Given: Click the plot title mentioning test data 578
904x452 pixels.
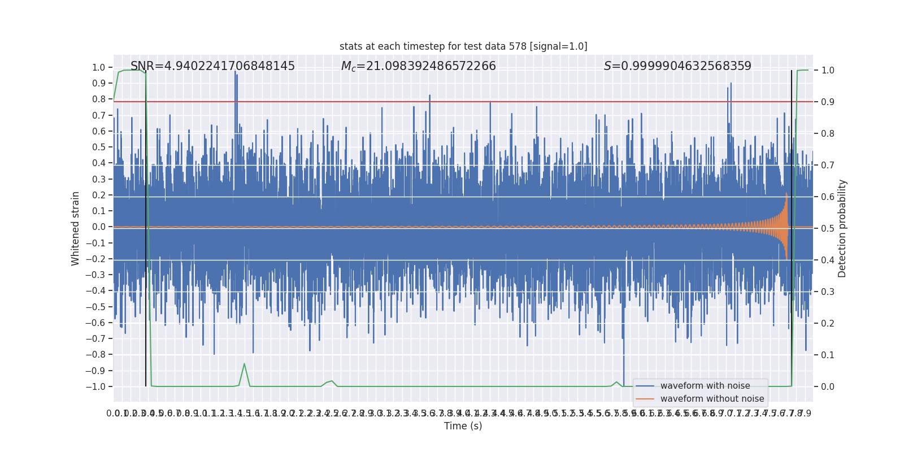Looking at the screenshot, I should click(x=463, y=46).
